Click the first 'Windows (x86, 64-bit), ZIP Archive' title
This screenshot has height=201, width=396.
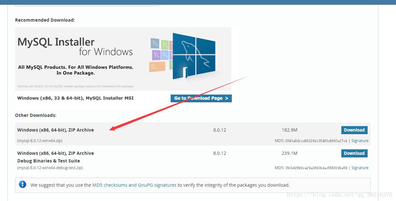pos(56,130)
